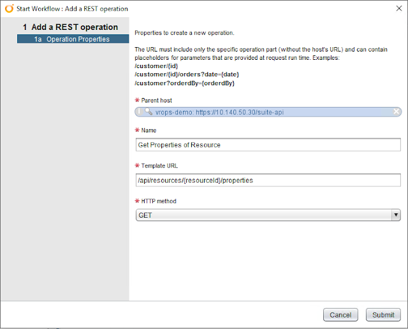The width and height of the screenshot is (408, 329).
Task: Click the 'Template URL' field label
Action: [x=160, y=166]
